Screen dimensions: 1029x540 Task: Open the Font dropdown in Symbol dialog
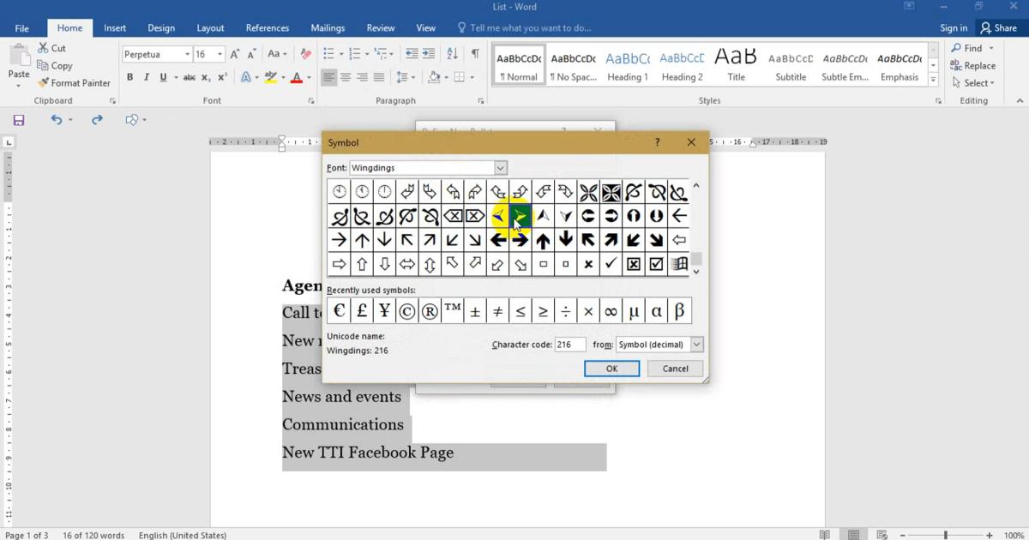(x=500, y=168)
